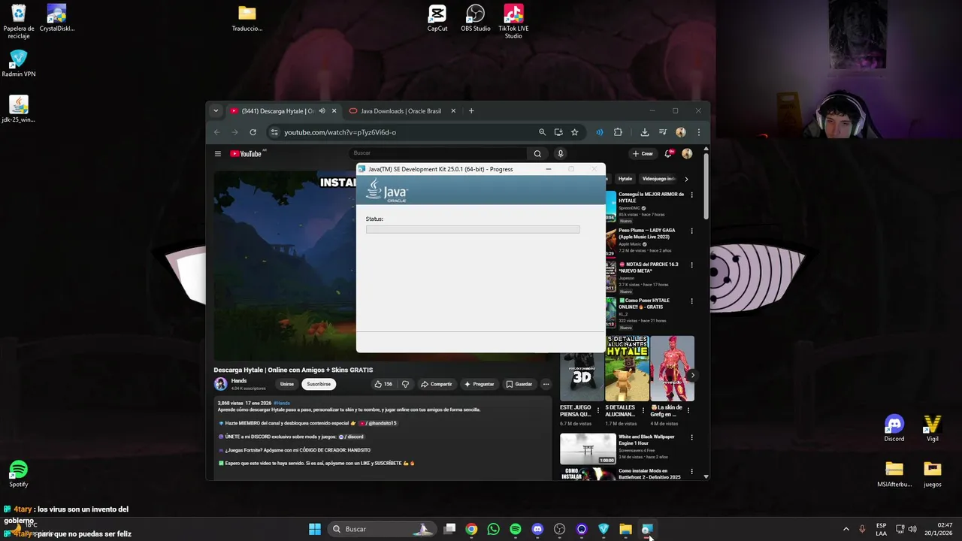The image size is (962, 541).
Task: Open the tab search dropdown arrow in Chrome
Action: pyautogui.click(x=216, y=111)
